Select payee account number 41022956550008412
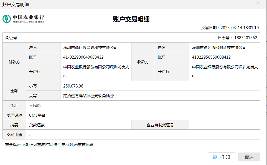The image size is (267, 165). (x=211, y=57)
